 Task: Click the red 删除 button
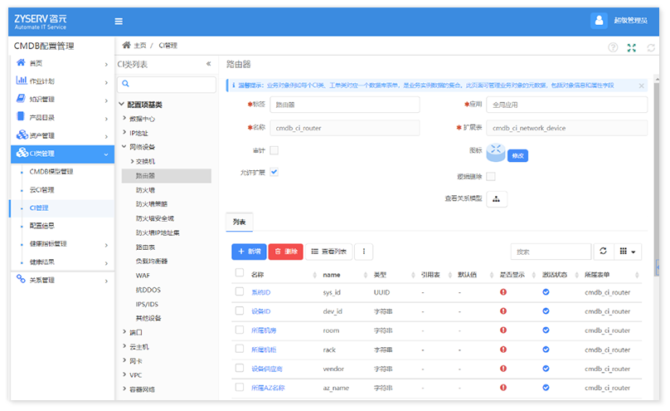[285, 251]
